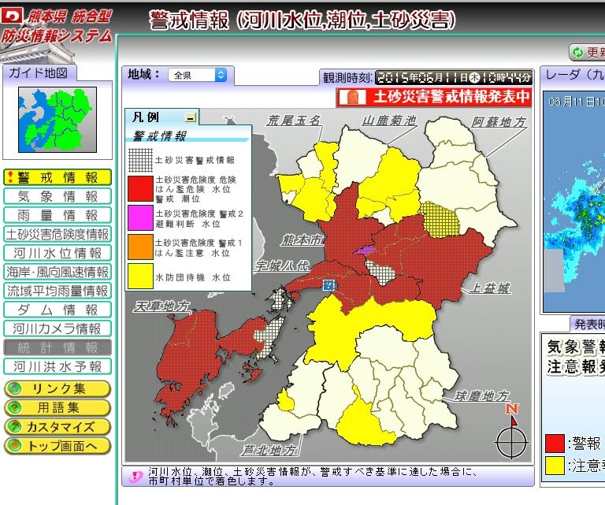Click the compass north indicator on map
The image size is (605, 505).
511,430
